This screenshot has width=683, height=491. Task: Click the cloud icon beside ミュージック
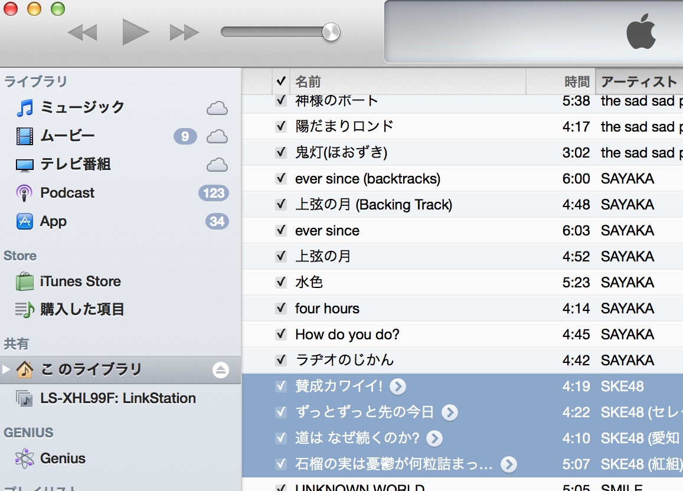point(217,108)
